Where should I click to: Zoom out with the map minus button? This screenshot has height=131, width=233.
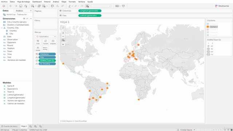(63, 36)
